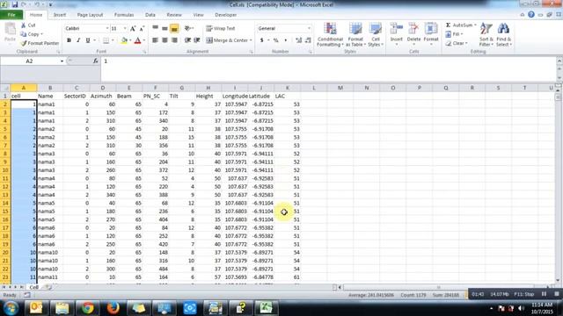Apply percent style
Screen dimensions: 563x316
(x=275, y=40)
